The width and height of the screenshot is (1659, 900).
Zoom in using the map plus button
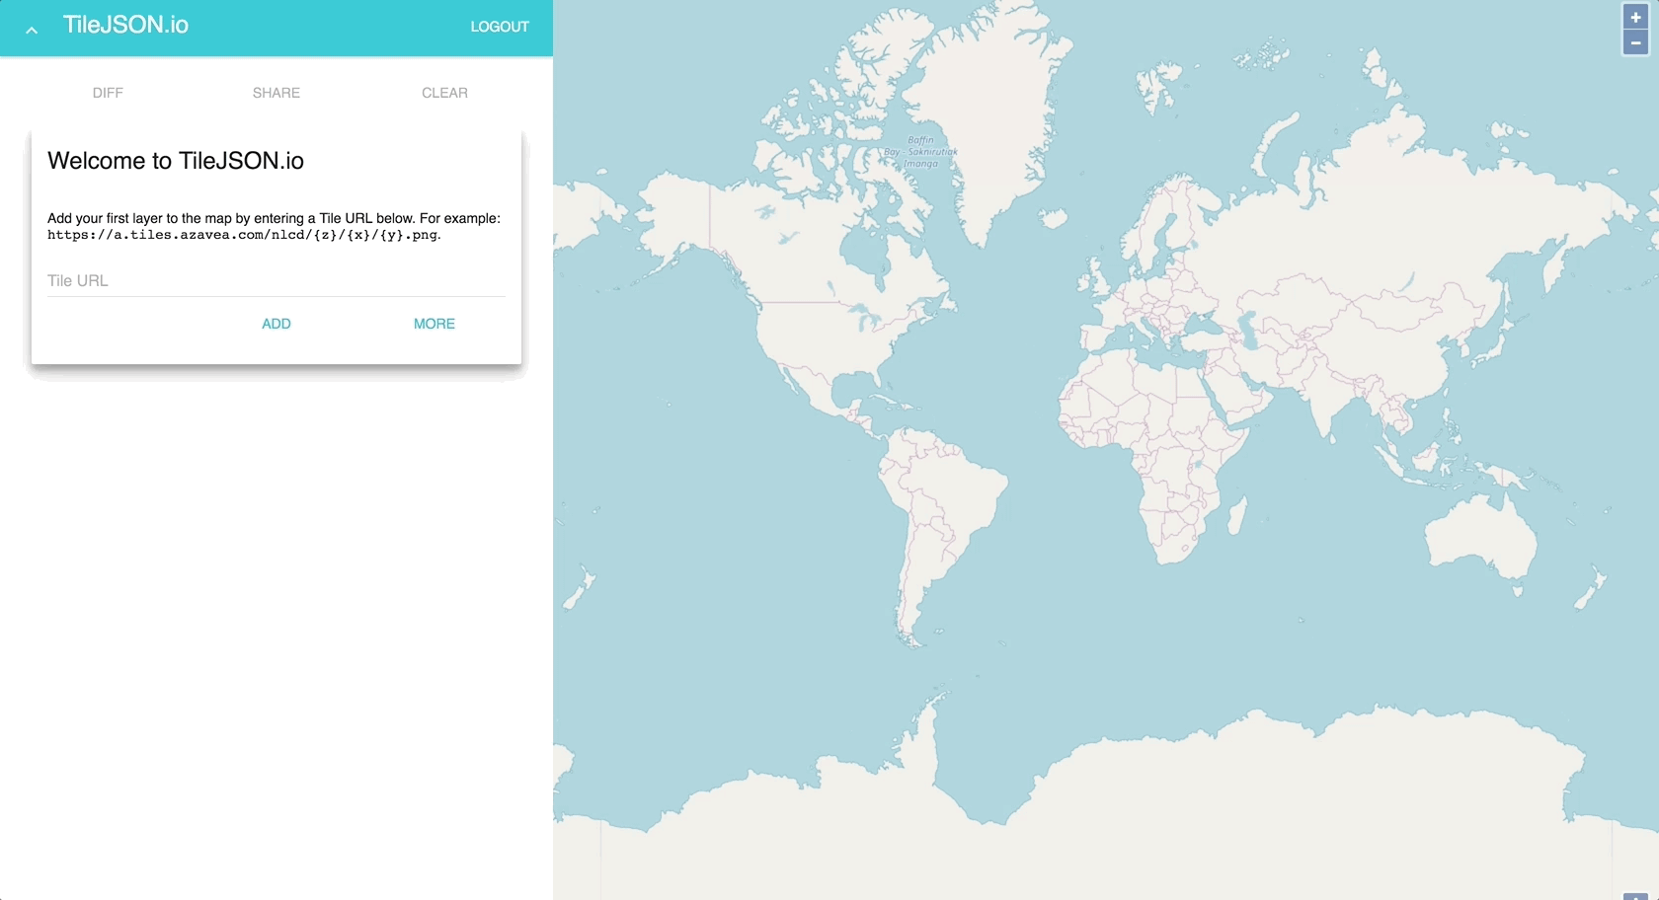[x=1635, y=17]
